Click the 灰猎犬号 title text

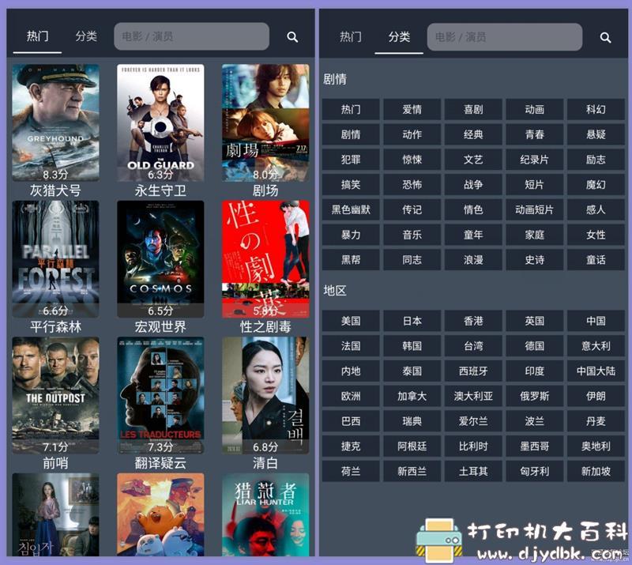click(55, 190)
